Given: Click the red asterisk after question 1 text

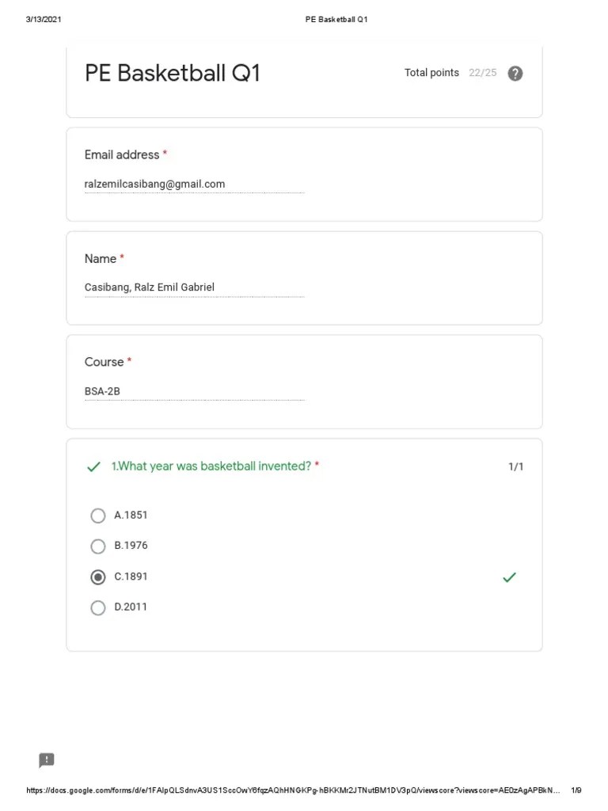Looking at the screenshot, I should click(x=317, y=466).
